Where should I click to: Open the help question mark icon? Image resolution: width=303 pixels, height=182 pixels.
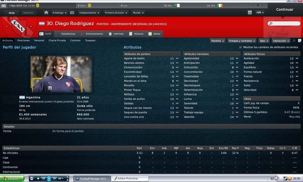tap(250, 13)
